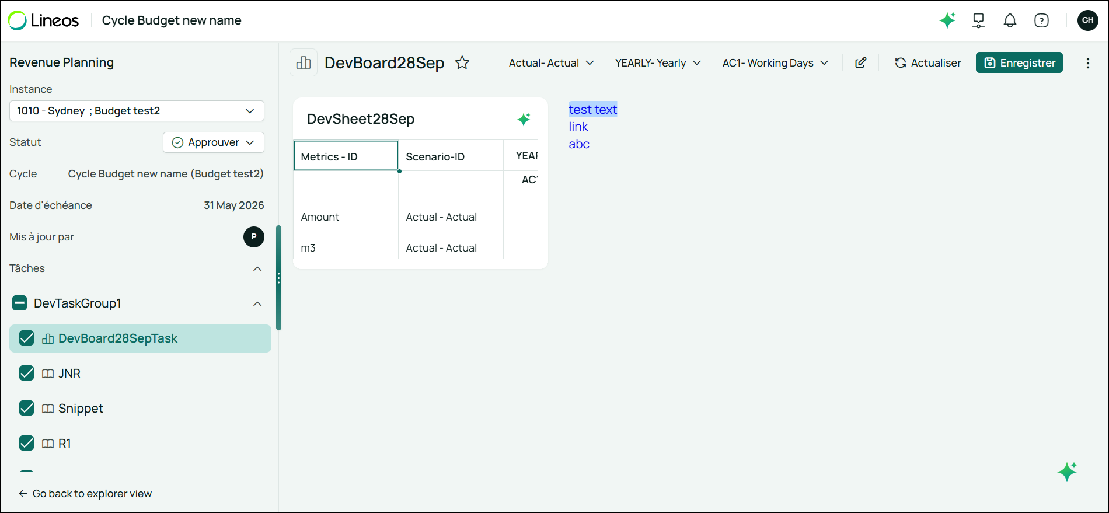This screenshot has height=513, width=1109.
Task: Collapse the Tâches section
Action: point(257,268)
